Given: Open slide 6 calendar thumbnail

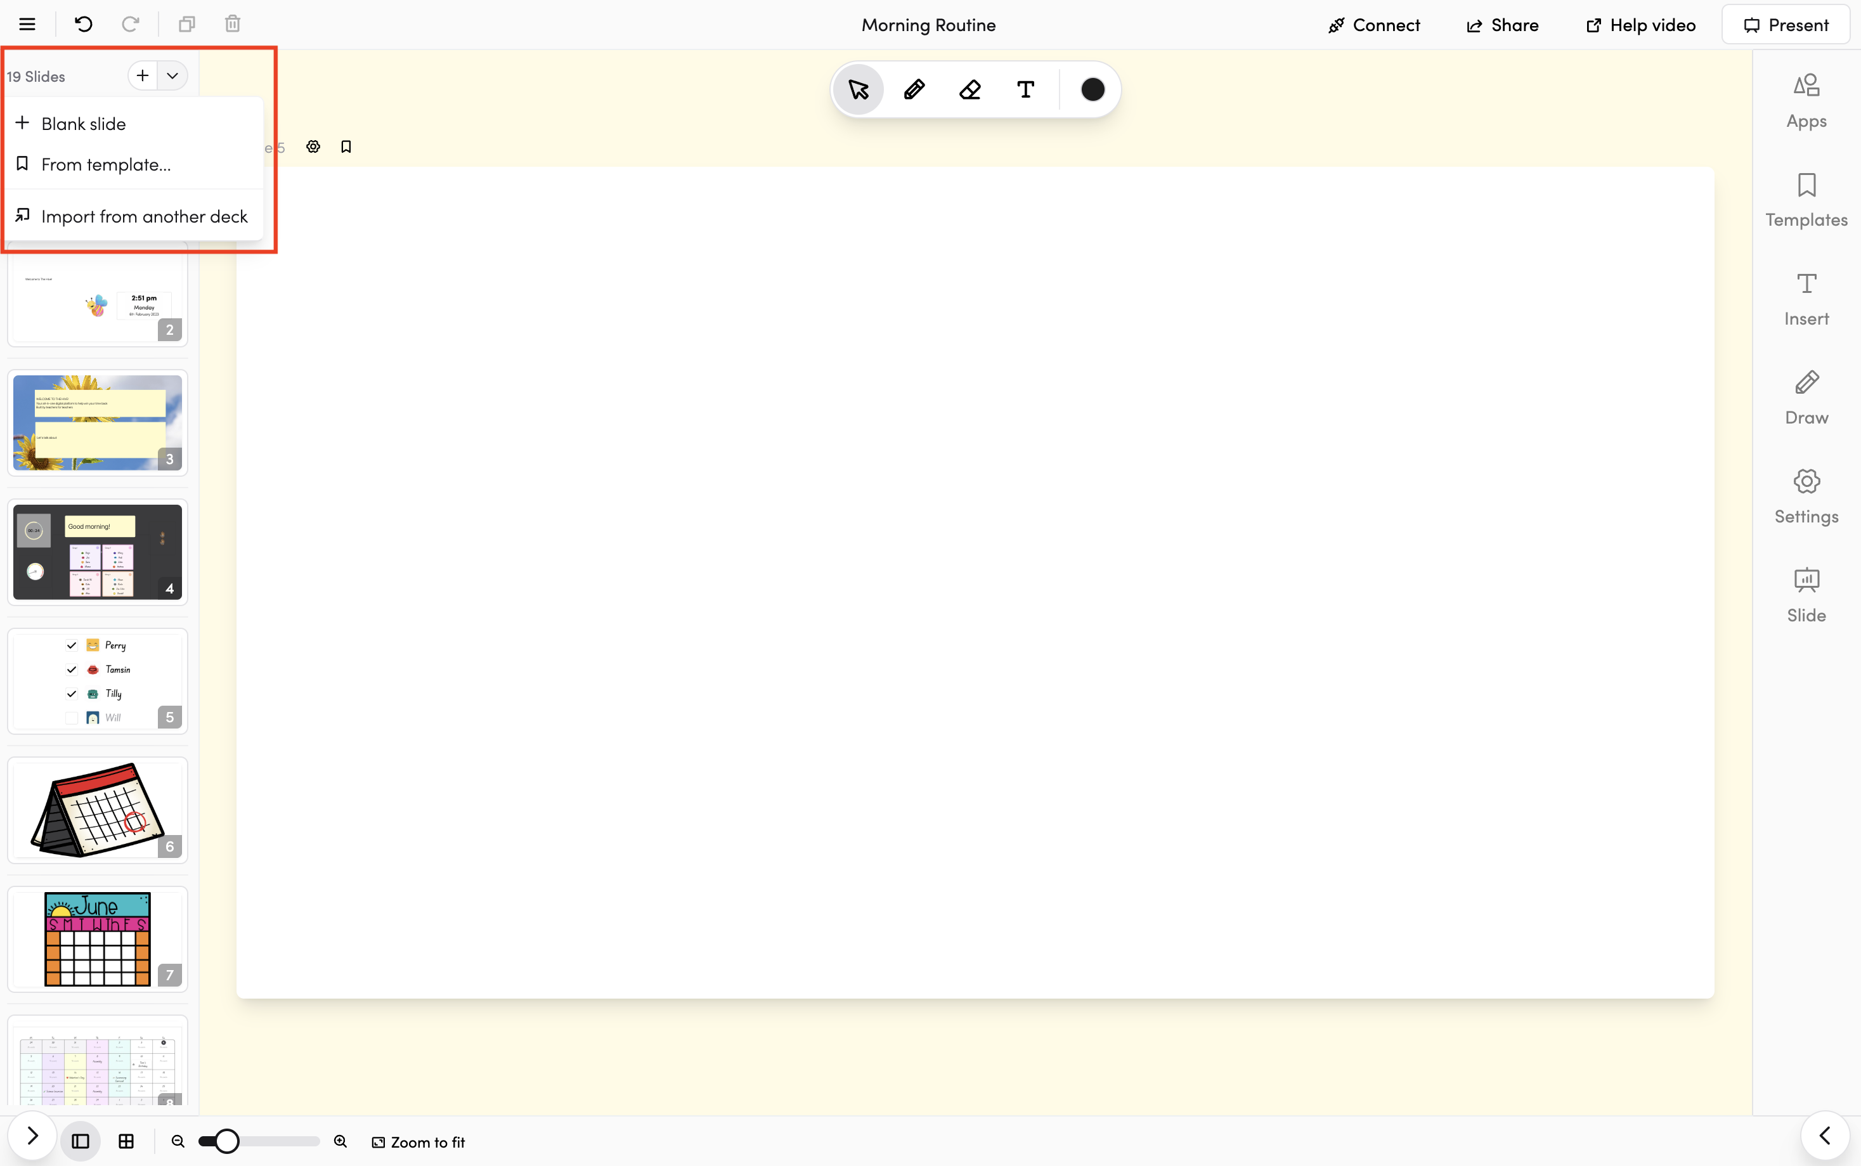Looking at the screenshot, I should (97, 810).
